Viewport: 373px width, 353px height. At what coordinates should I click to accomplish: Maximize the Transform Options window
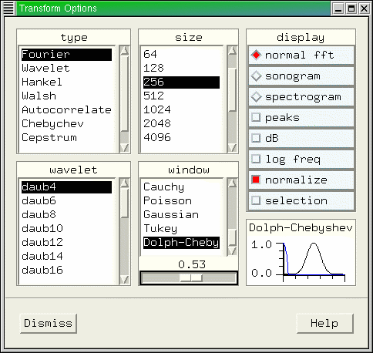pos(351,8)
